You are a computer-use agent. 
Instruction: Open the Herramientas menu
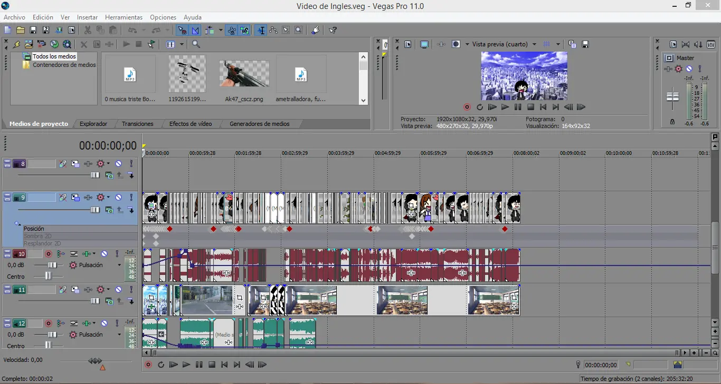pyautogui.click(x=124, y=17)
